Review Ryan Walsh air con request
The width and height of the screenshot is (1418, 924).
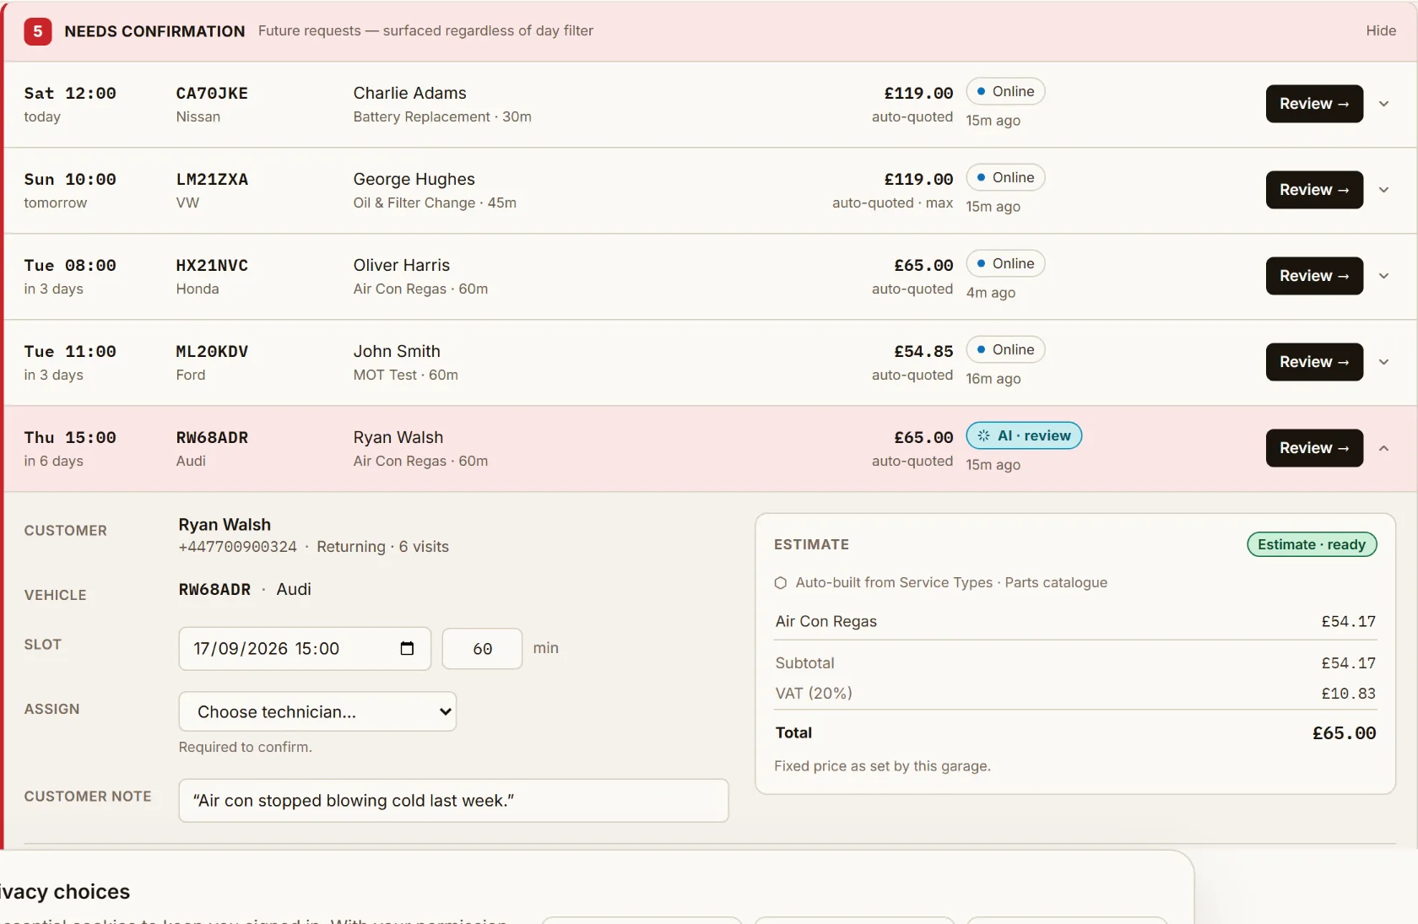(x=1314, y=448)
